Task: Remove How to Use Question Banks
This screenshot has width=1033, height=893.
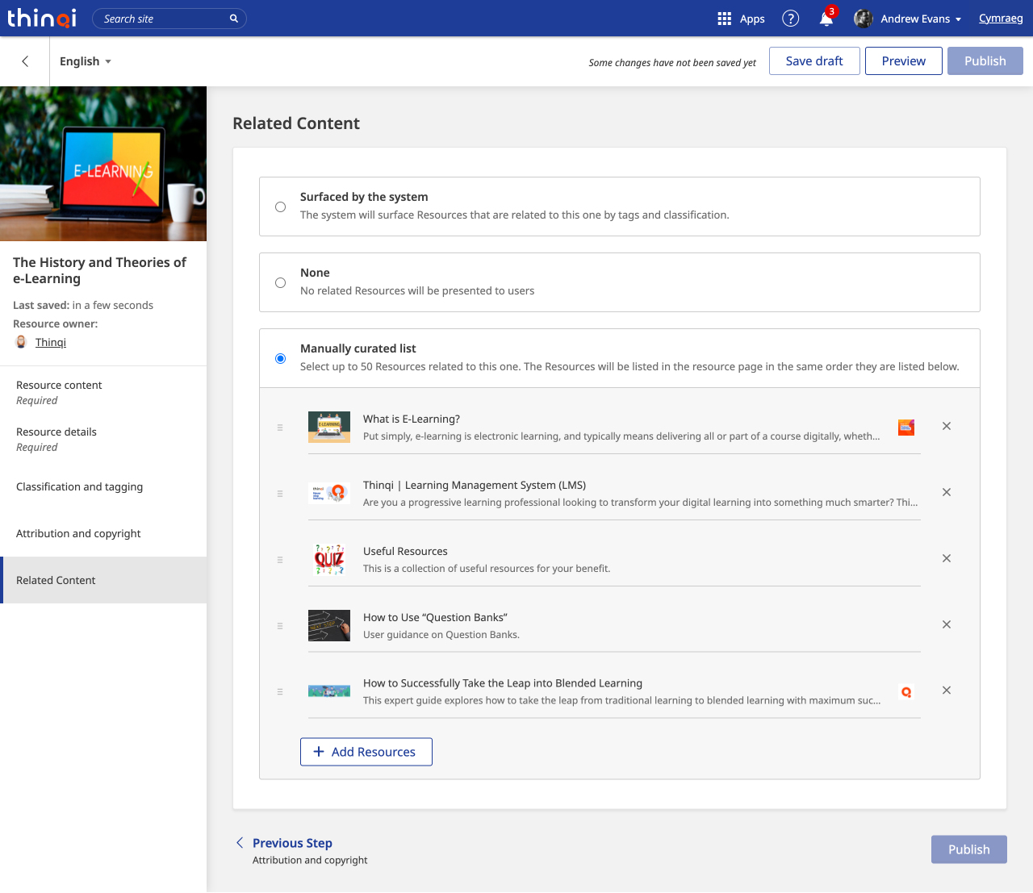Action: point(947,624)
